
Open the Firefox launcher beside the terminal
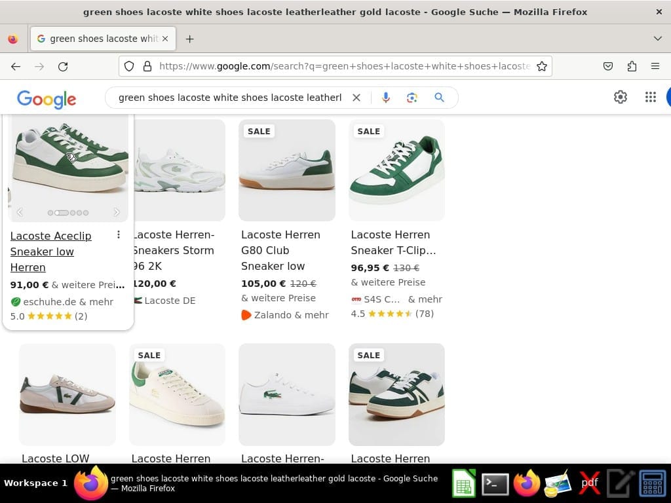(x=526, y=484)
